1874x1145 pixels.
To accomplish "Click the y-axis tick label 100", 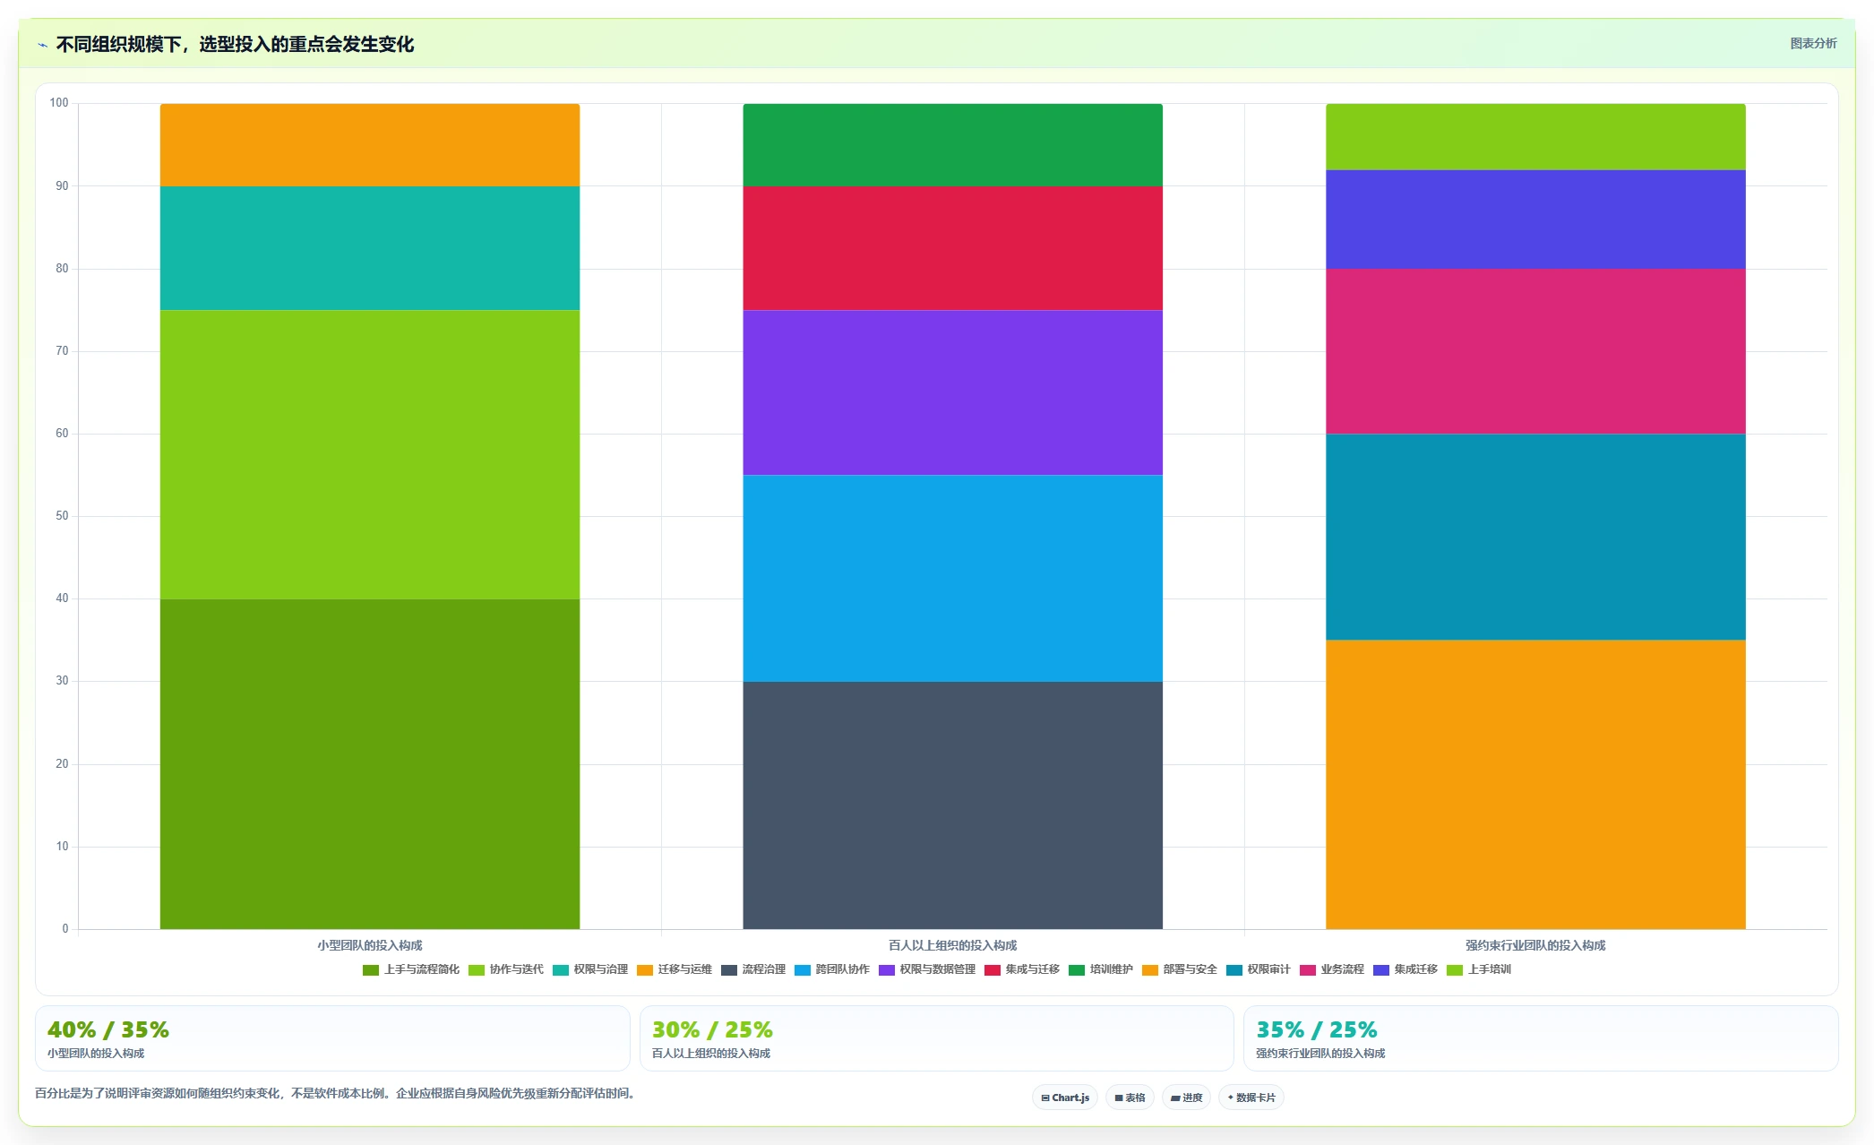I will 59,103.
